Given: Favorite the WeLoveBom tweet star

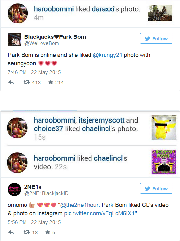Looking at the screenshot, I should pyautogui.click(x=51, y=83).
